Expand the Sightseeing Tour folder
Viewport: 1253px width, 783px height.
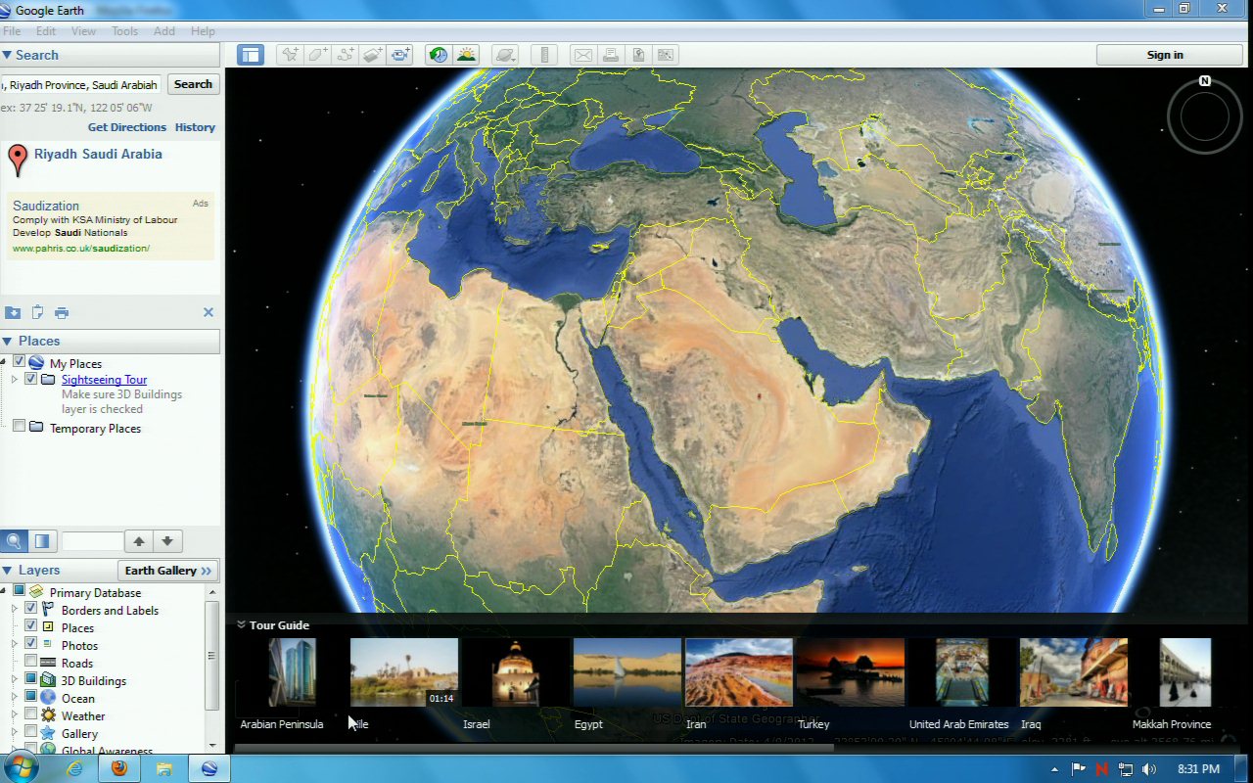15,379
